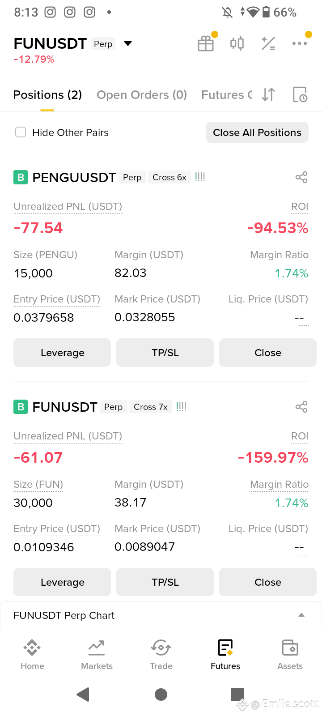Open Cross 7x margin mode selector
This screenshot has width=322, height=716.
coord(151,407)
